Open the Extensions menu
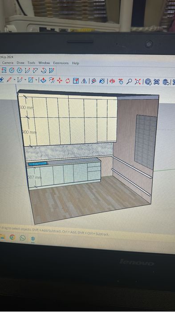 (61, 63)
